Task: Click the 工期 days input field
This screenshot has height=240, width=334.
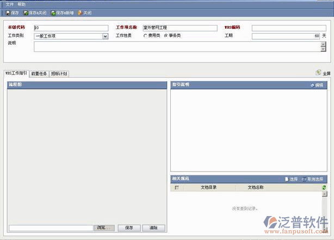Action: coord(286,36)
